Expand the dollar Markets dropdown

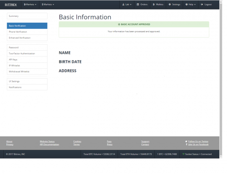pyautogui.click(x=48, y=5)
